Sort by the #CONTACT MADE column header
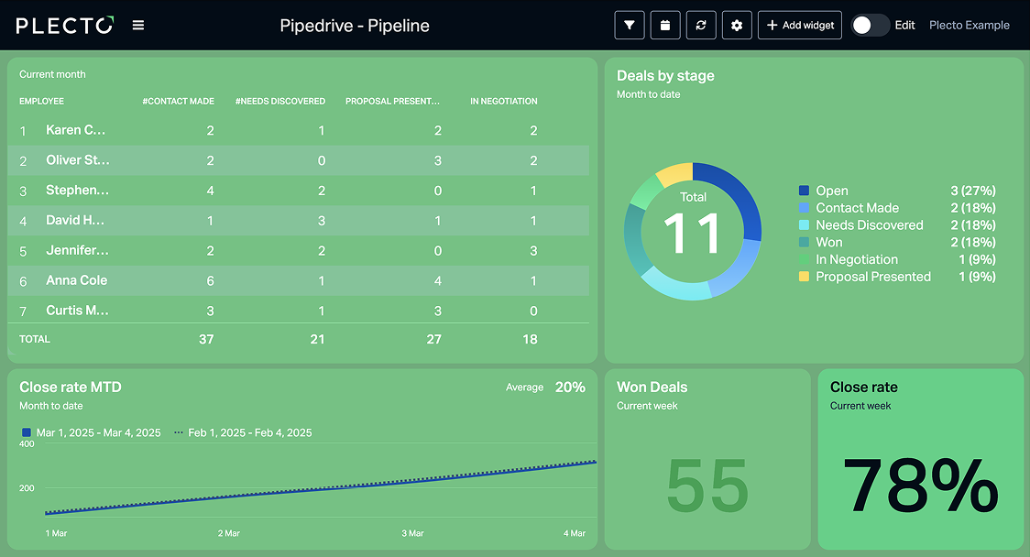Viewport: 1030px width, 557px height. 178,101
